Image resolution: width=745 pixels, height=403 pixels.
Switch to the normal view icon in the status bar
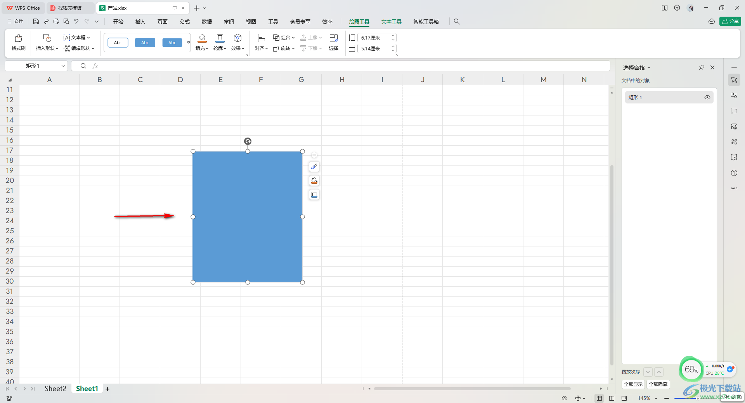pos(599,398)
